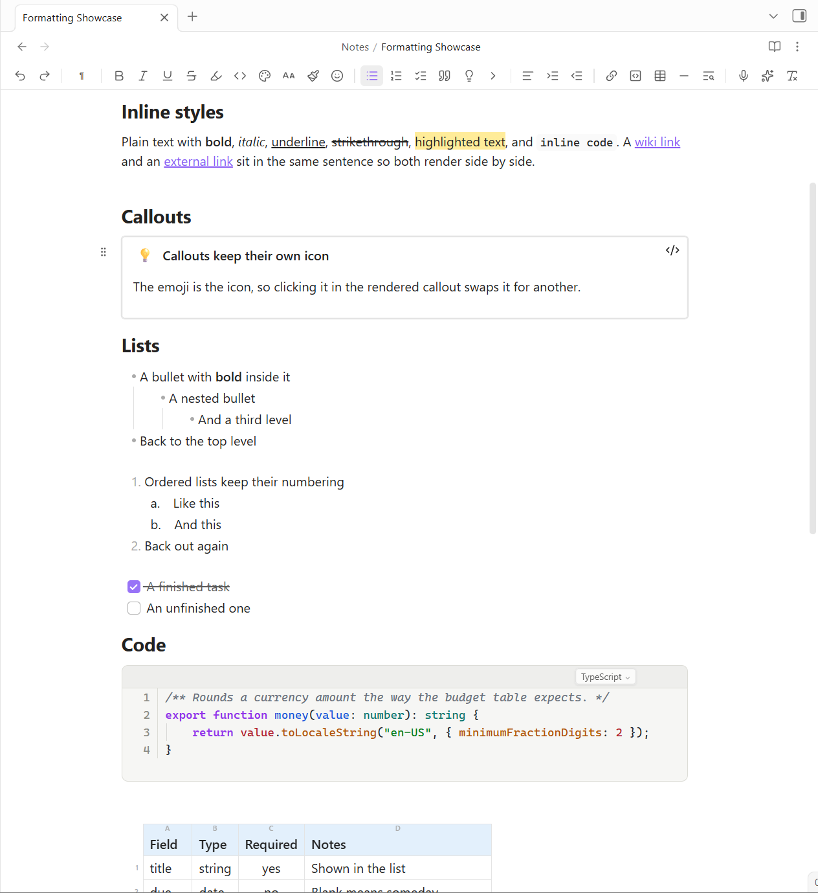Start voice dictation with microphone
Image resolution: width=818 pixels, height=893 pixels.
744,76
